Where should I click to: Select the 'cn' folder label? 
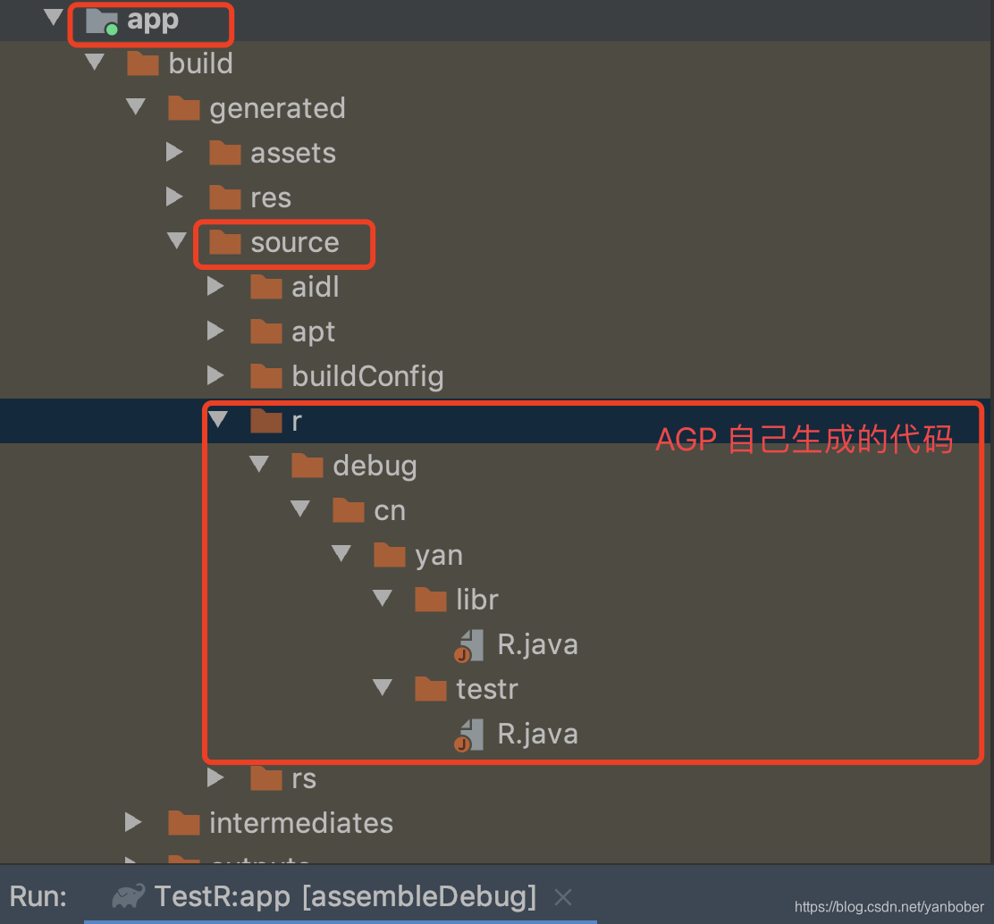pos(390,511)
